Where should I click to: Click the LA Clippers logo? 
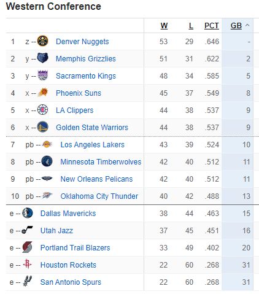click(x=42, y=110)
